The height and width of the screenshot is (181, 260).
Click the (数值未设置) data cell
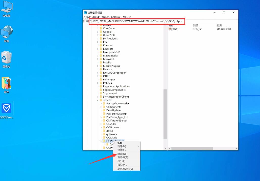pos(224,29)
